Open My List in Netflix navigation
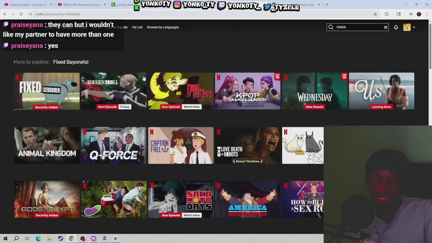 tap(137, 27)
